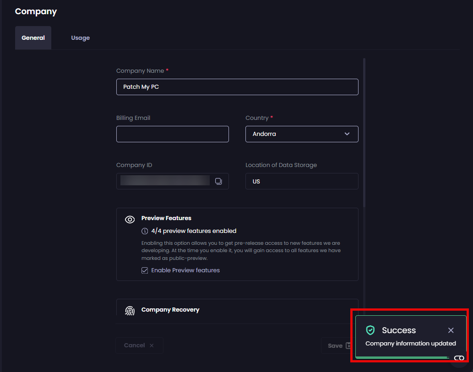The image size is (473, 372).
Task: Switch to the Usage tab
Action: coord(80,38)
